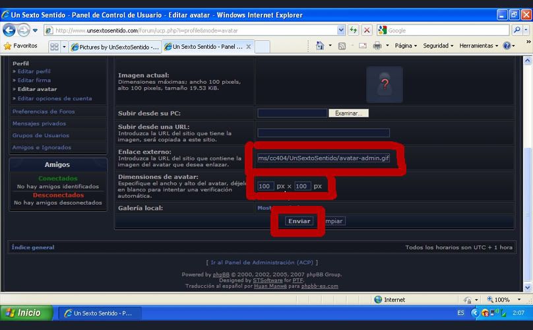Open Editar opciones de cuenta link
This screenshot has width=533, height=330.
55,98
